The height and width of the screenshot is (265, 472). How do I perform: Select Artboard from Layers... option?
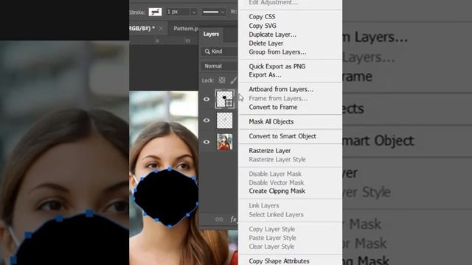[281, 89]
